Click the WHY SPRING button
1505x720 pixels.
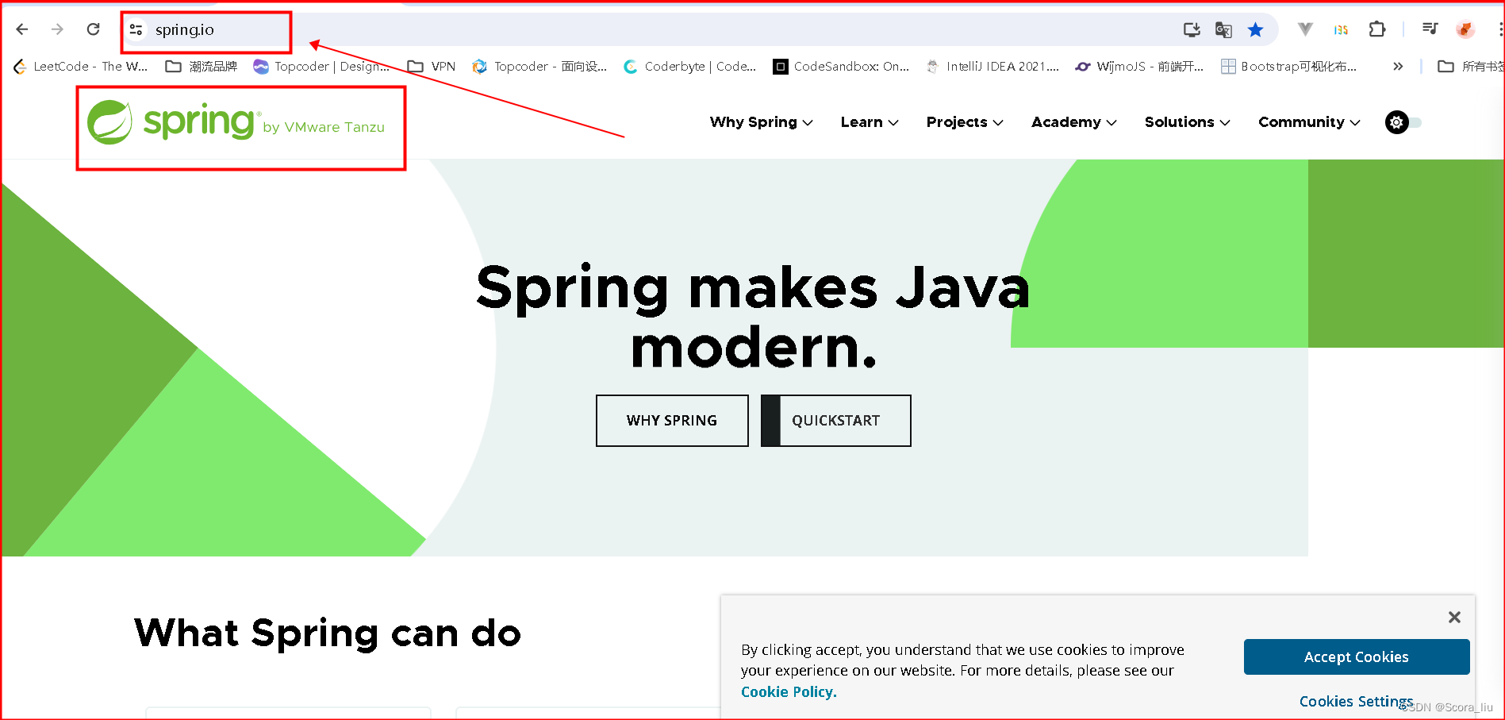click(x=672, y=421)
